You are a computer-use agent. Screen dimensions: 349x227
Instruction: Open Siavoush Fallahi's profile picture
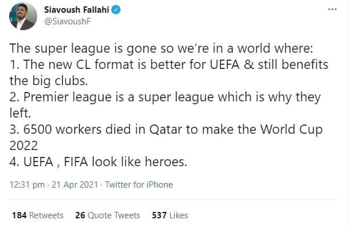pyautogui.click(x=23, y=16)
